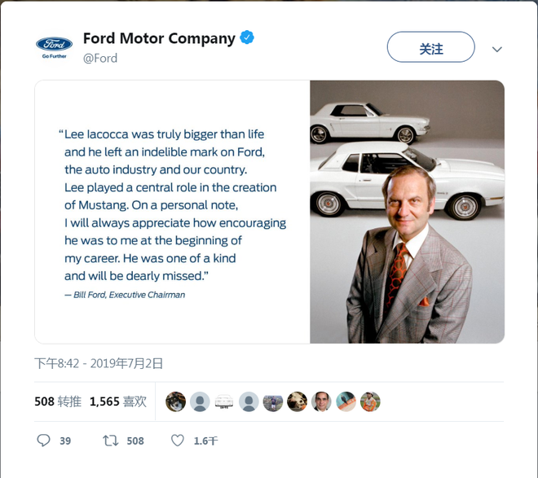Click the Ford logo profile picture
Image resolution: width=538 pixels, height=478 pixels.
[55, 47]
